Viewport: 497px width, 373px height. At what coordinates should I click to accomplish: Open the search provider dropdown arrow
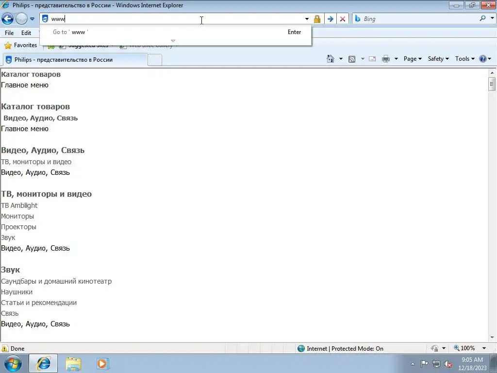(492, 18)
